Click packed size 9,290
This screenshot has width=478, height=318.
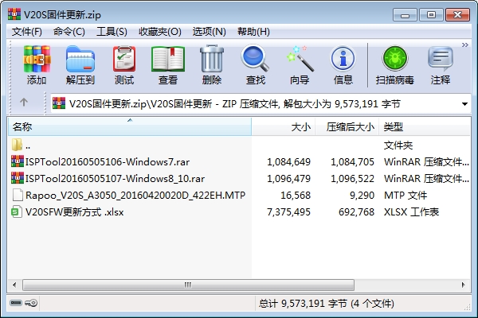(362, 196)
